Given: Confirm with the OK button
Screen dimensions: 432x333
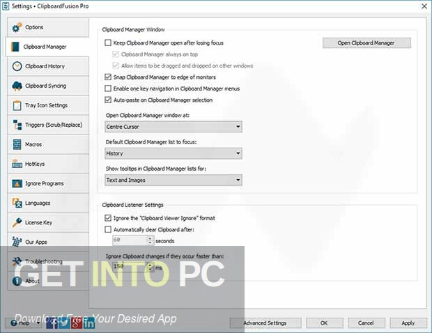Looking at the screenshot, I should point(324,323).
